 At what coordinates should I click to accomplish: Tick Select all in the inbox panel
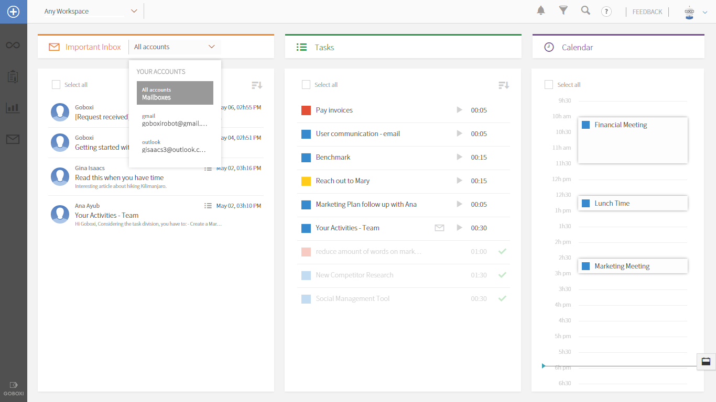click(56, 85)
